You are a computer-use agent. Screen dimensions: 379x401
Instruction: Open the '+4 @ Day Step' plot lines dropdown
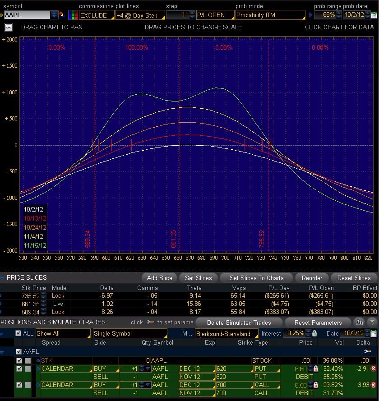coord(140,15)
